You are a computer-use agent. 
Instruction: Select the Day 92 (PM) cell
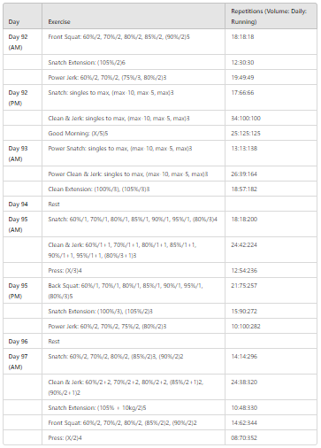tap(22, 97)
